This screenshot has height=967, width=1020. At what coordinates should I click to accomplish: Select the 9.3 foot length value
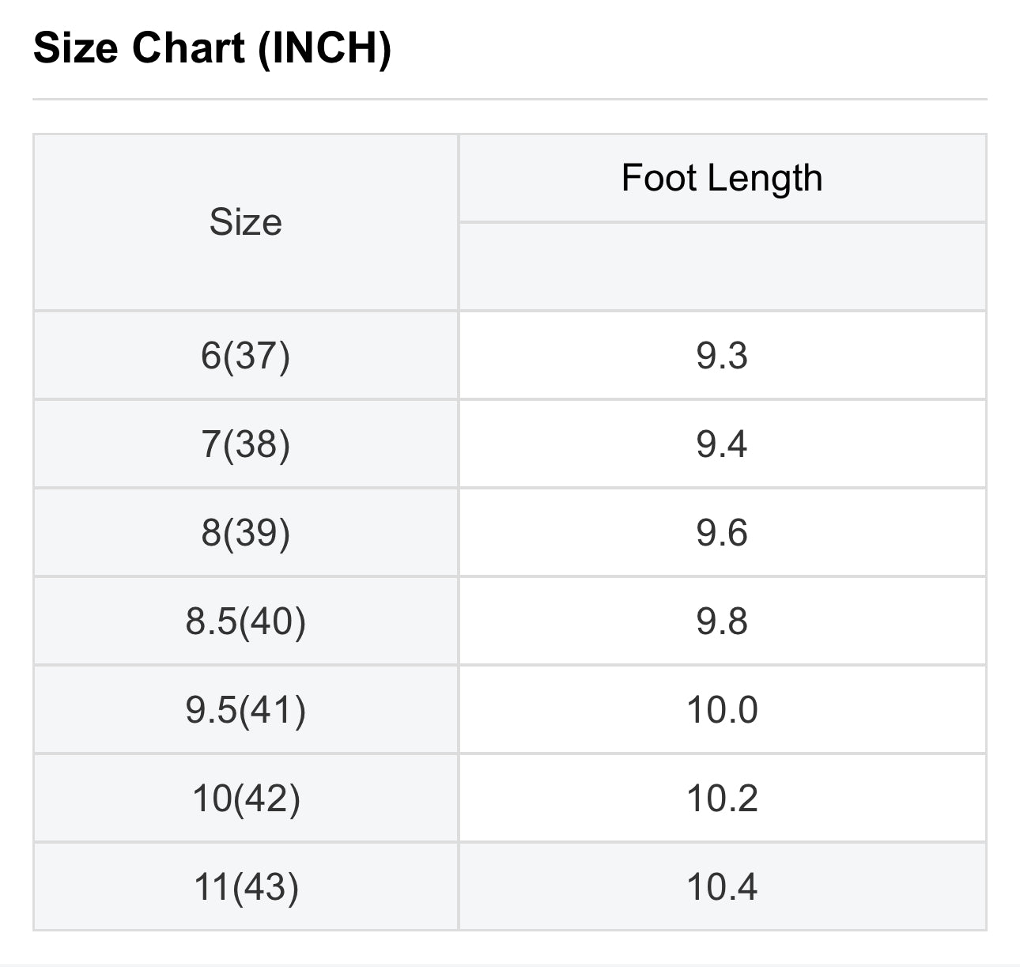(722, 355)
